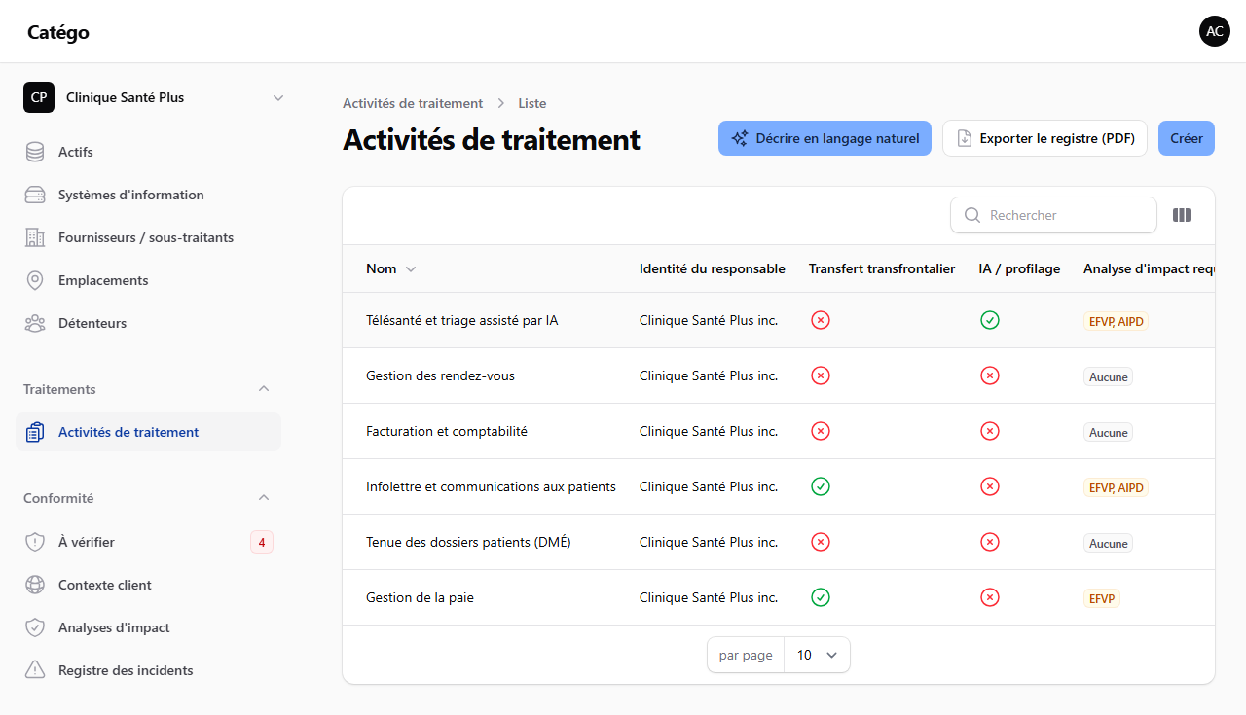Export the register as PDF
Viewport: 1246px width, 715px height.
point(1044,138)
